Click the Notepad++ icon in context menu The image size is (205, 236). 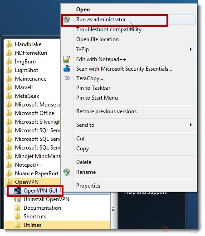[x=67, y=59]
